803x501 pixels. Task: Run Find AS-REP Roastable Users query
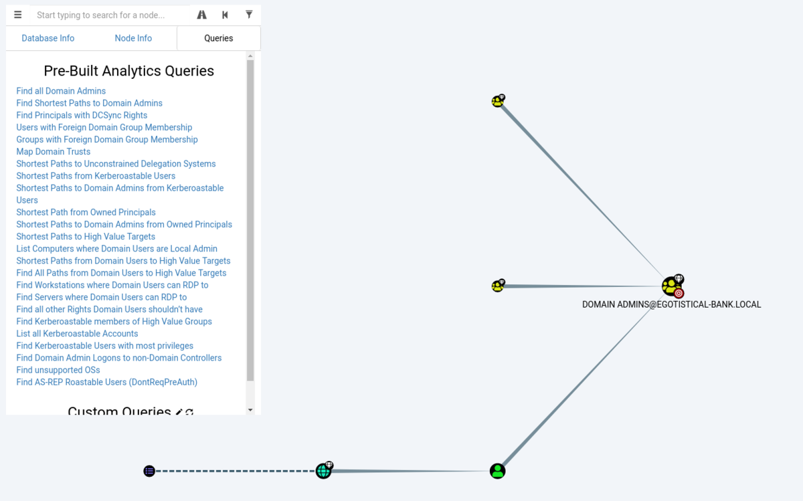point(107,381)
